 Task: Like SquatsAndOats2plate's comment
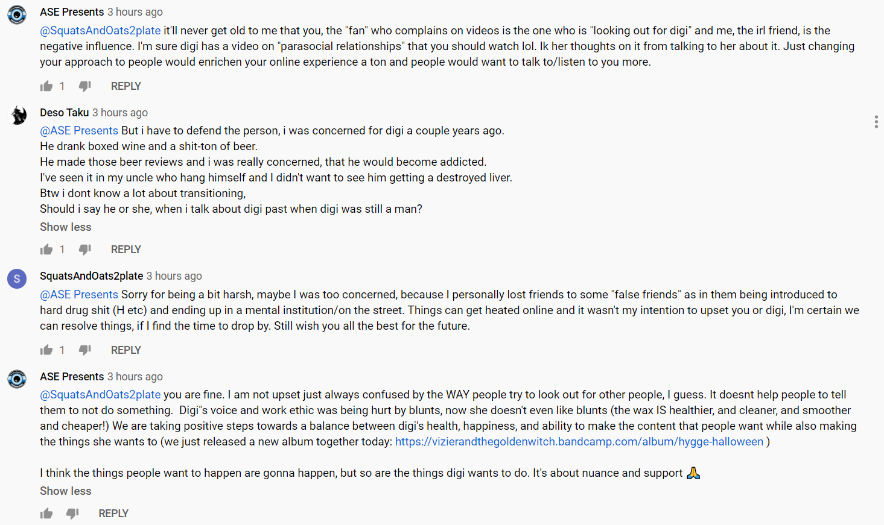pyautogui.click(x=46, y=350)
